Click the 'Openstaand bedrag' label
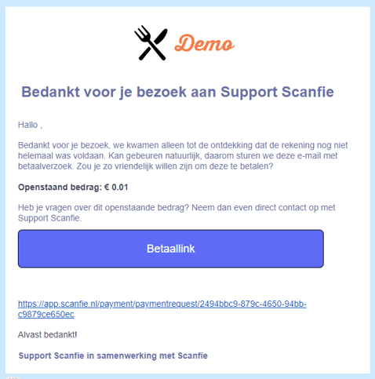The image size is (375, 379). 60,188
